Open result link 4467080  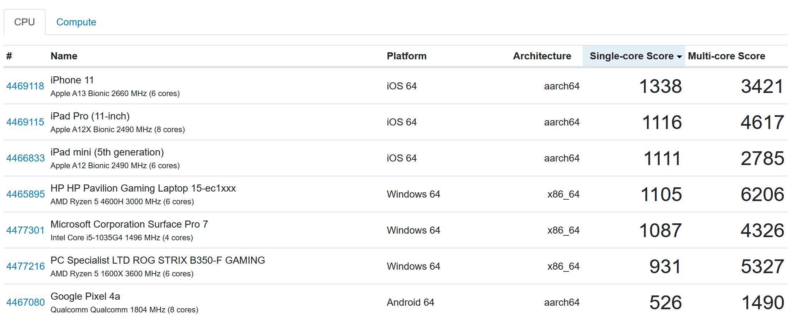pyautogui.click(x=25, y=302)
